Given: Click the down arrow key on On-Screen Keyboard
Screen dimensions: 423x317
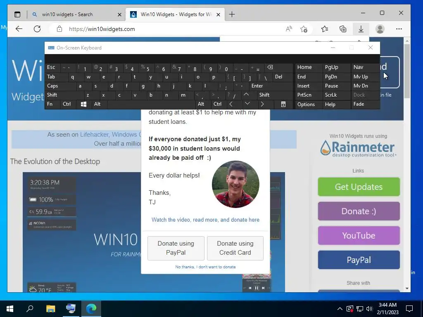Looking at the screenshot, I should pyautogui.click(x=247, y=104).
